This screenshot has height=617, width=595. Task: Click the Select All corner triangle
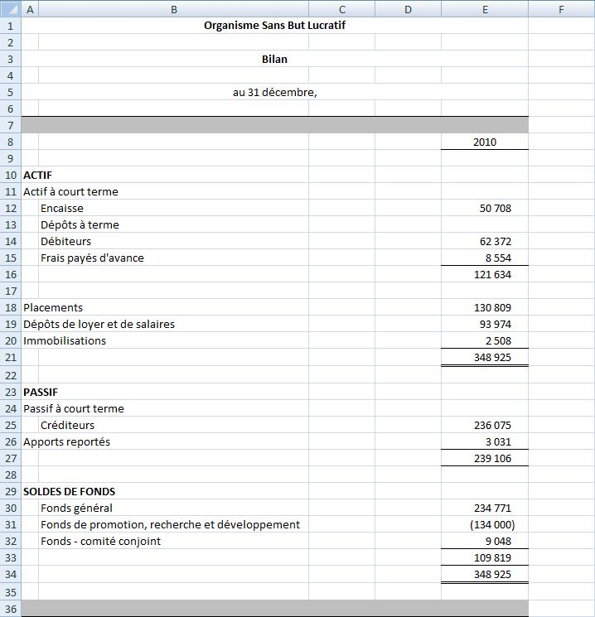[10, 9]
